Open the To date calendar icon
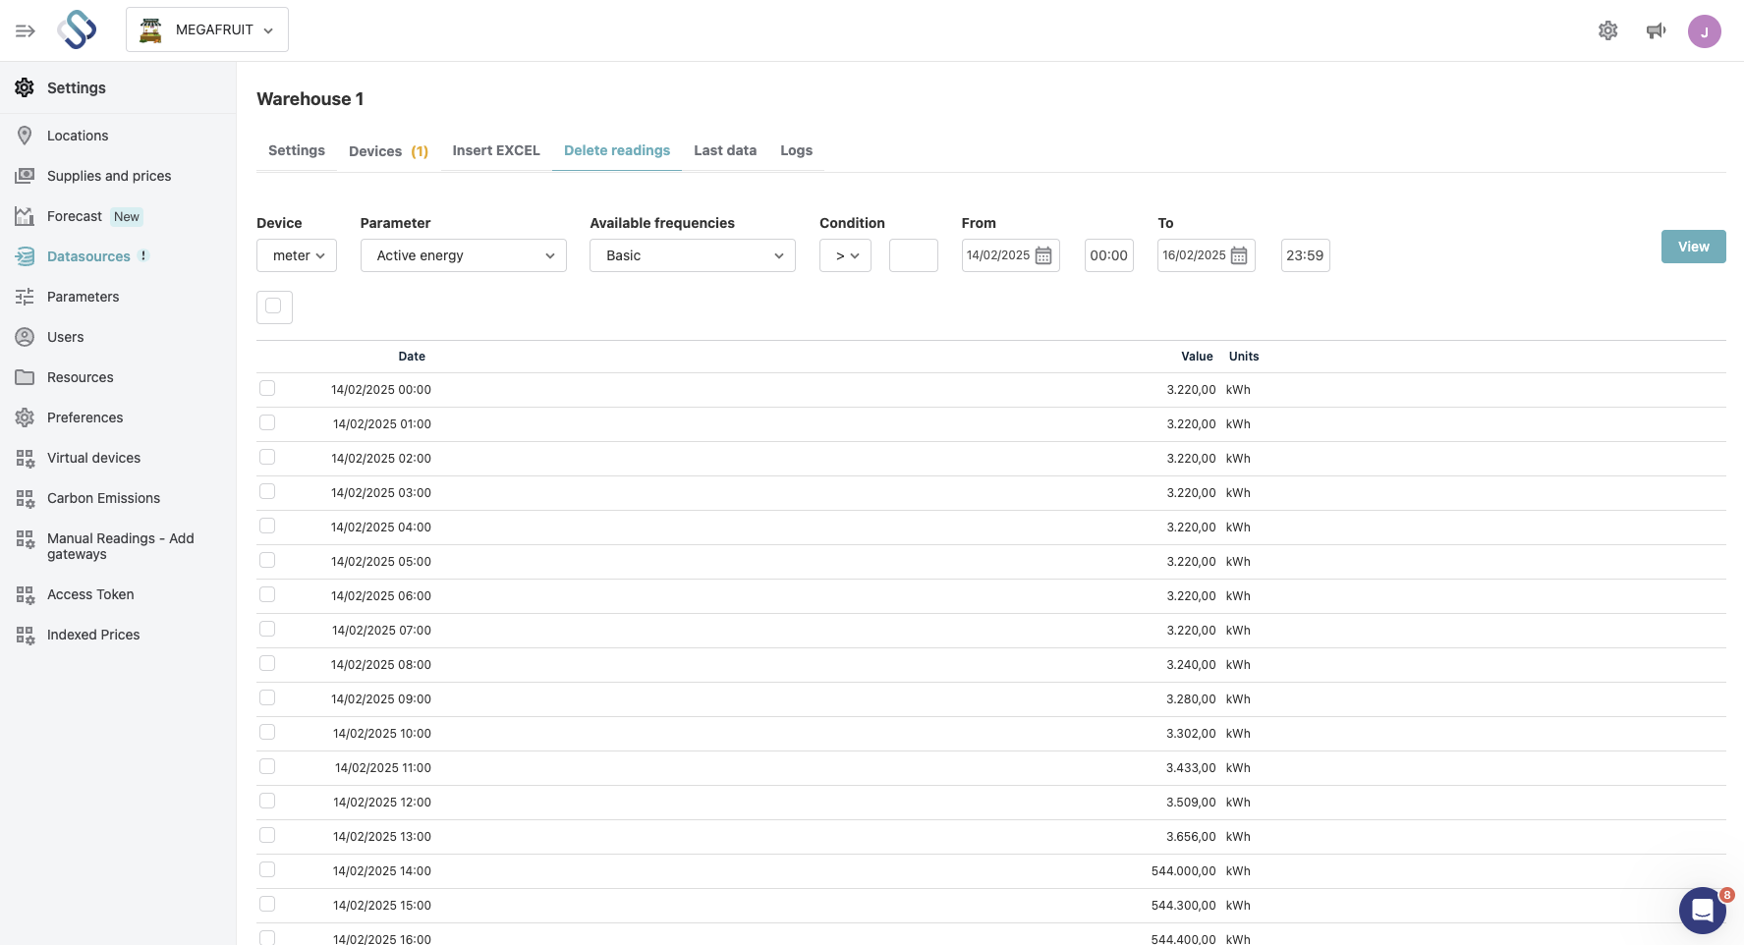 (1239, 255)
